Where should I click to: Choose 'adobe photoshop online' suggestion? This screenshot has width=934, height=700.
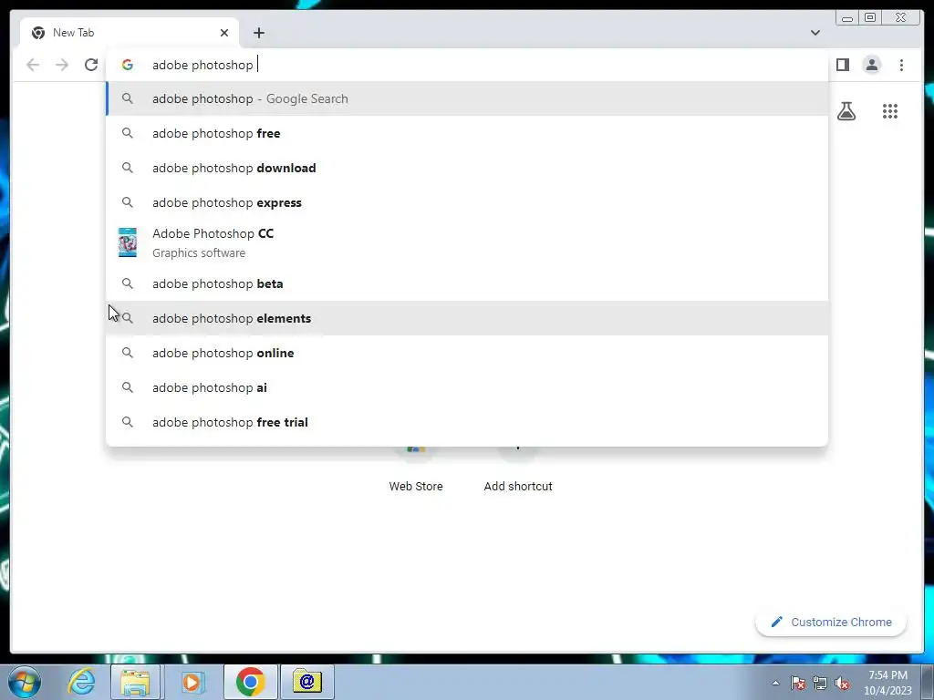click(x=467, y=353)
